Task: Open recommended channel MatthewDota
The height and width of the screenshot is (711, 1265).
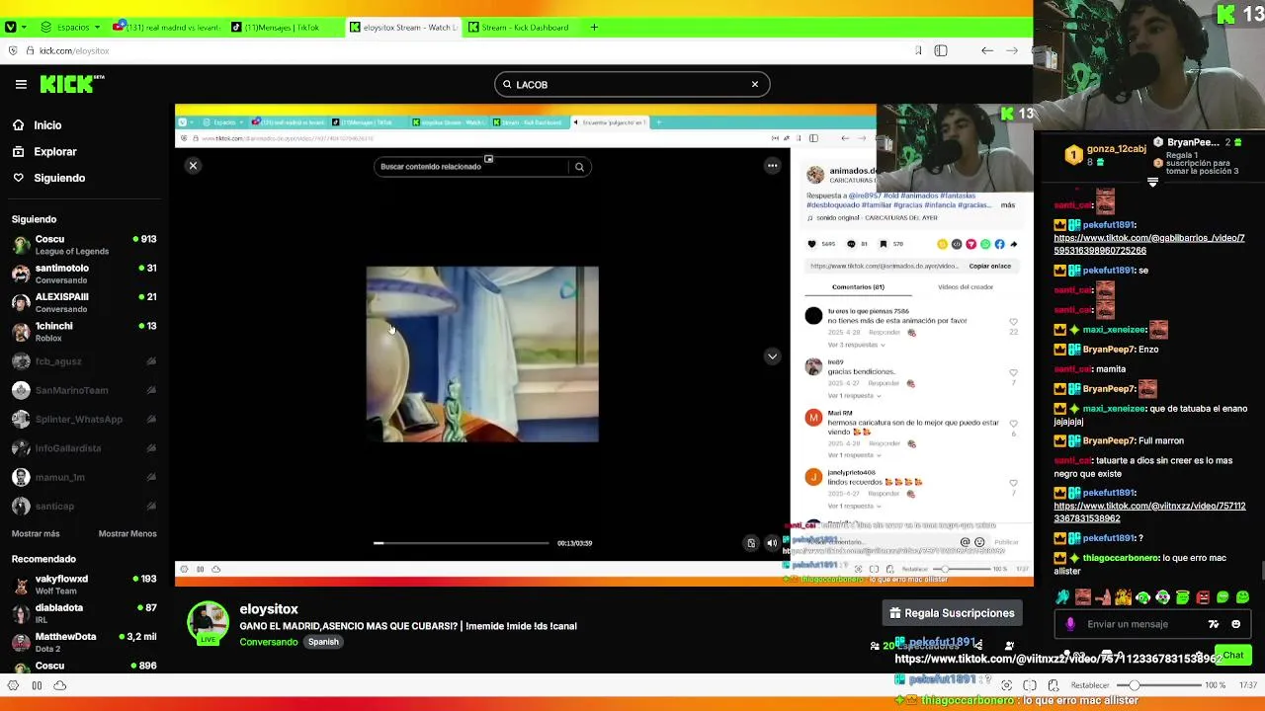Action: click(x=84, y=643)
